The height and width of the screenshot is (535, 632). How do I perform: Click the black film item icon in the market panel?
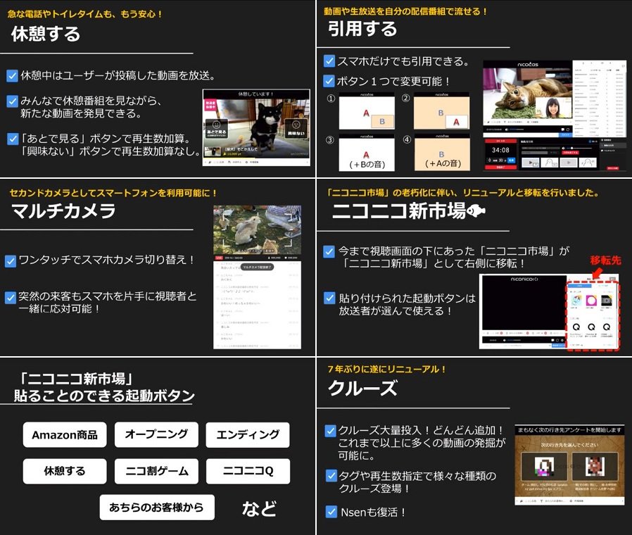(606, 301)
